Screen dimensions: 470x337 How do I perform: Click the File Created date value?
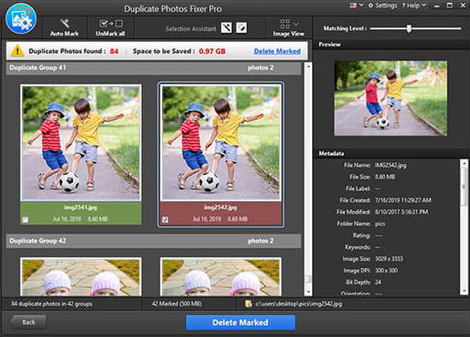pos(403,201)
